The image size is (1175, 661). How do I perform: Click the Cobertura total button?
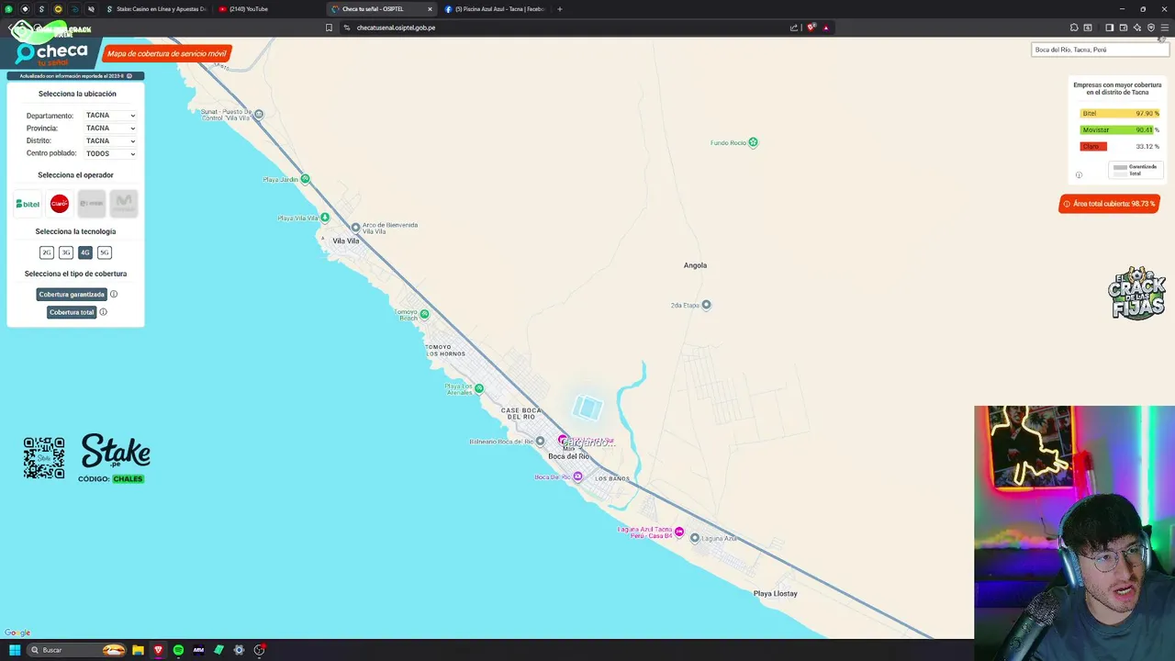point(72,312)
